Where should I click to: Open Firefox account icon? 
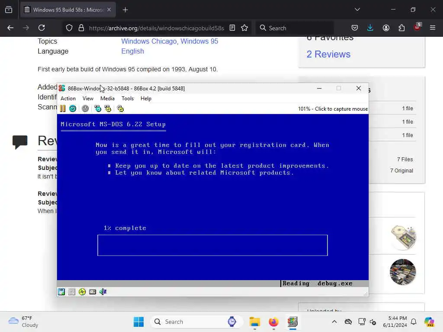[386, 28]
